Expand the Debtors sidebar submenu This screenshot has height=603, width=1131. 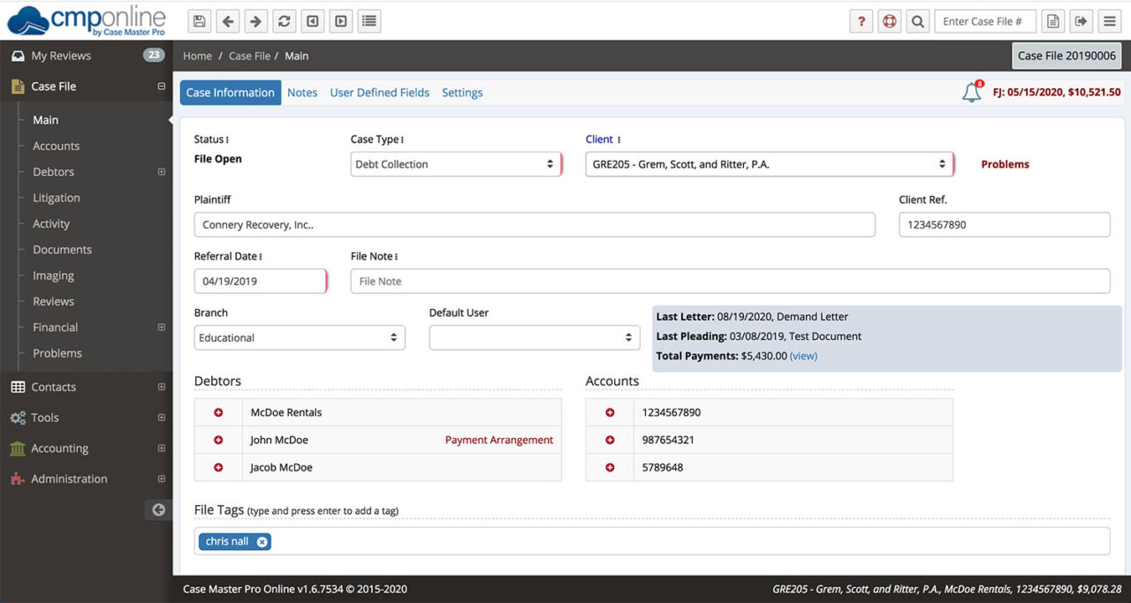coord(161,172)
